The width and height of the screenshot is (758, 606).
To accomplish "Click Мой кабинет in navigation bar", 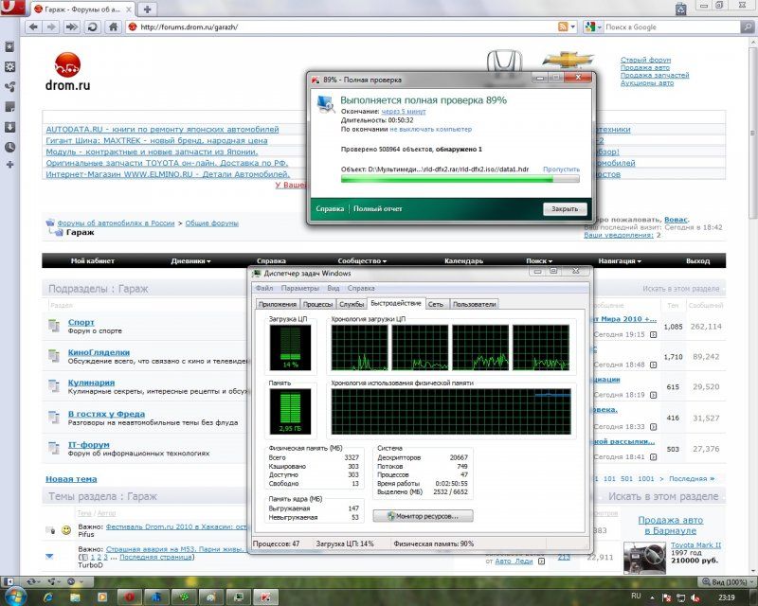I will (92, 261).
